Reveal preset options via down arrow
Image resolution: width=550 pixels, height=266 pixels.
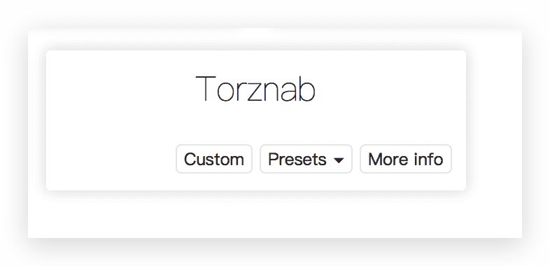pos(339,160)
